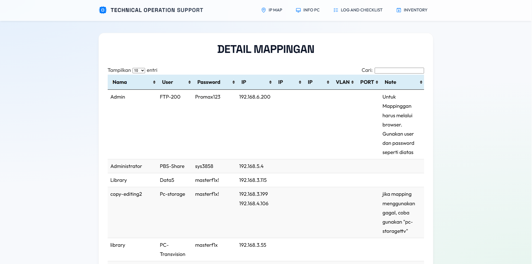
Task: Click the sort arrows on the User column
Action: (x=189, y=82)
